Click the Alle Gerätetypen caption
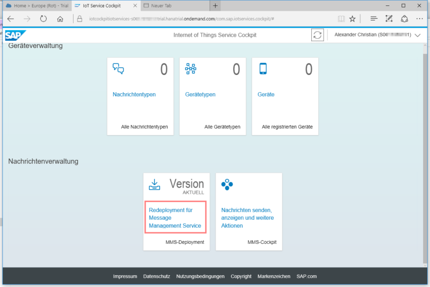This screenshot has width=430, height=287. (223, 127)
